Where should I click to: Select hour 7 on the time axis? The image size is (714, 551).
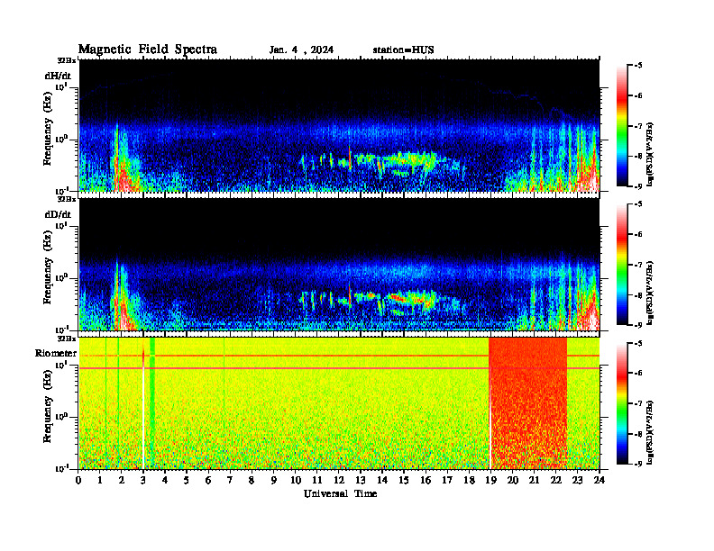click(x=230, y=480)
